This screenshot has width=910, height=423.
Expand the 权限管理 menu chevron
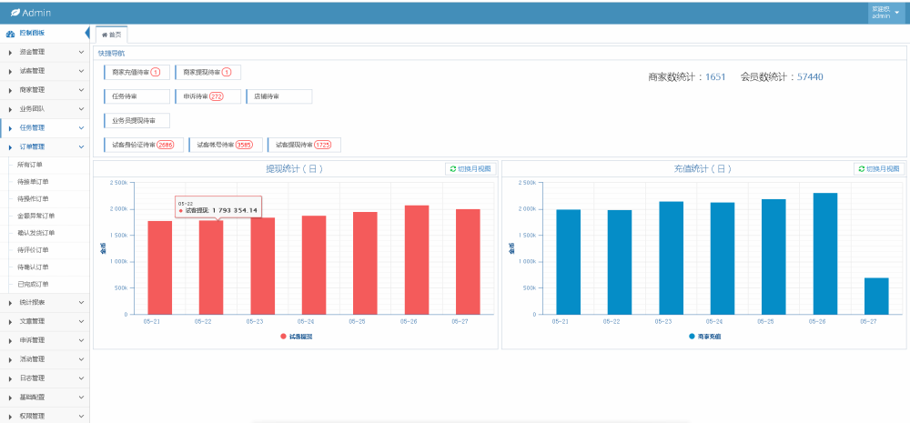(x=81, y=416)
